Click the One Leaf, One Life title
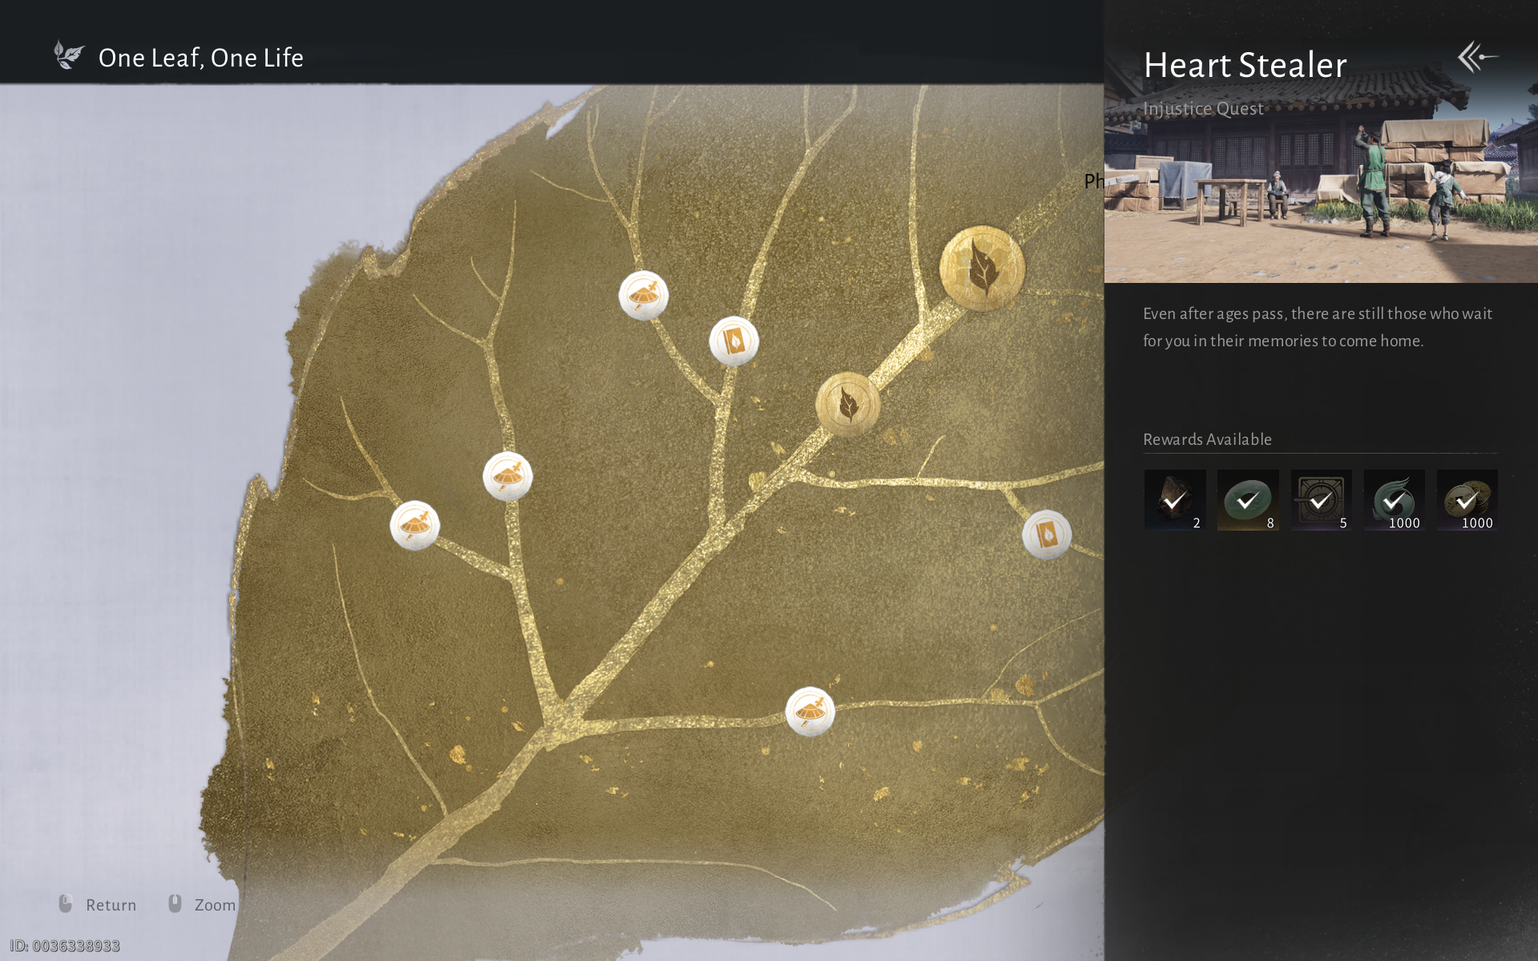1538x961 pixels. click(x=201, y=58)
